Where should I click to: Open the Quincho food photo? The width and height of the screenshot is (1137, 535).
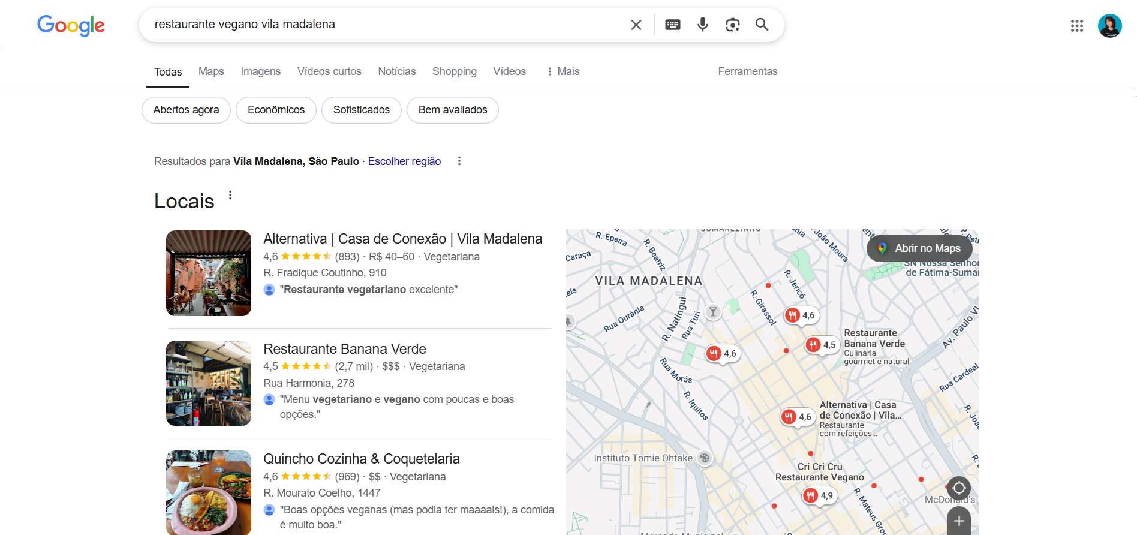(x=209, y=492)
